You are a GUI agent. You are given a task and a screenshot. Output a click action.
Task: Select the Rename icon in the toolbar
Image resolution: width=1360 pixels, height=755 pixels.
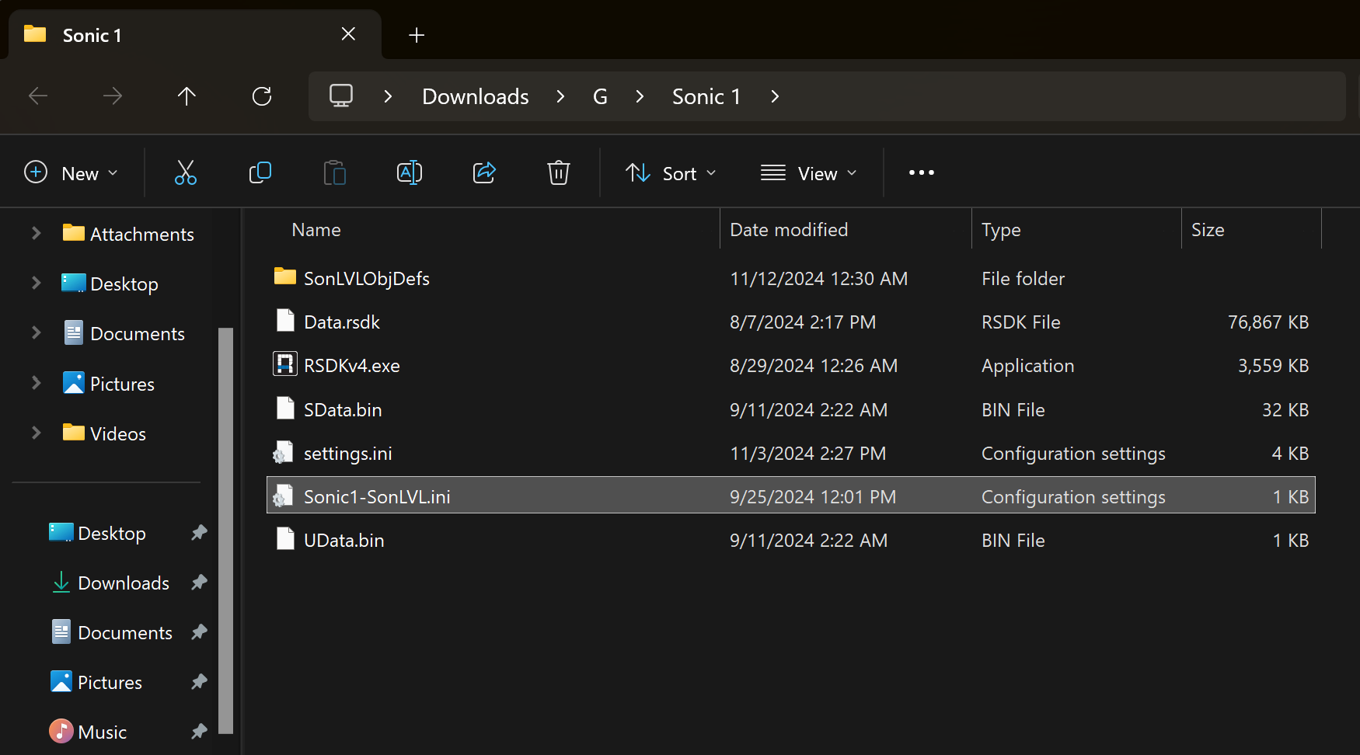coord(409,172)
